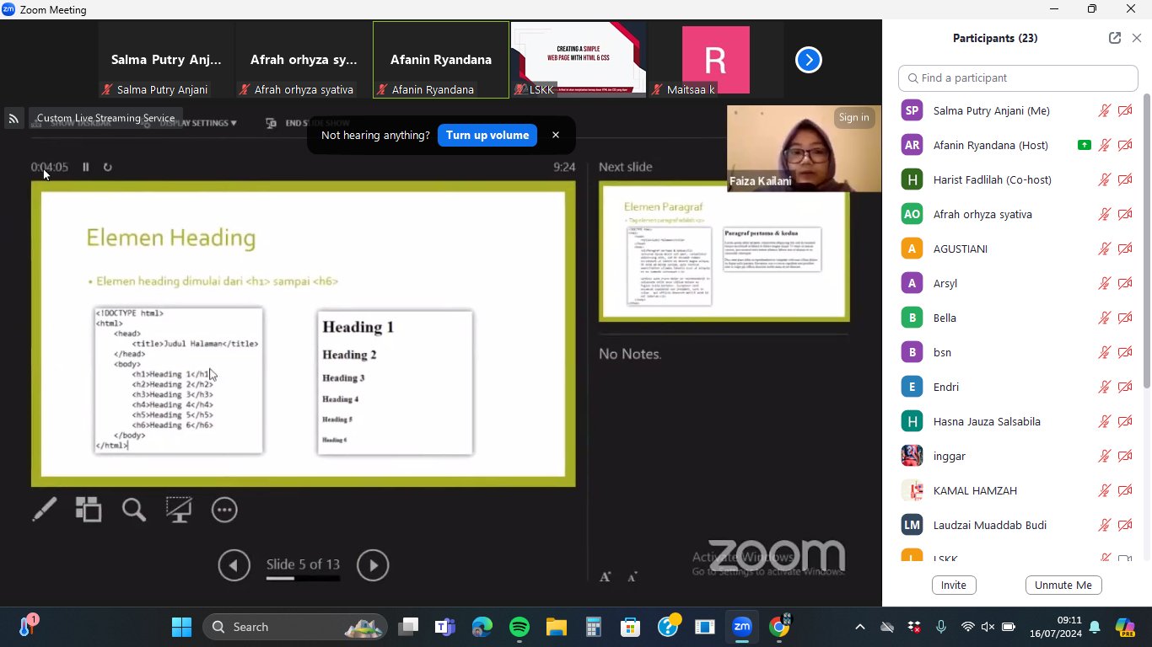Click the taskbar volume muted icon
This screenshot has height=647, width=1152.
[x=988, y=627]
